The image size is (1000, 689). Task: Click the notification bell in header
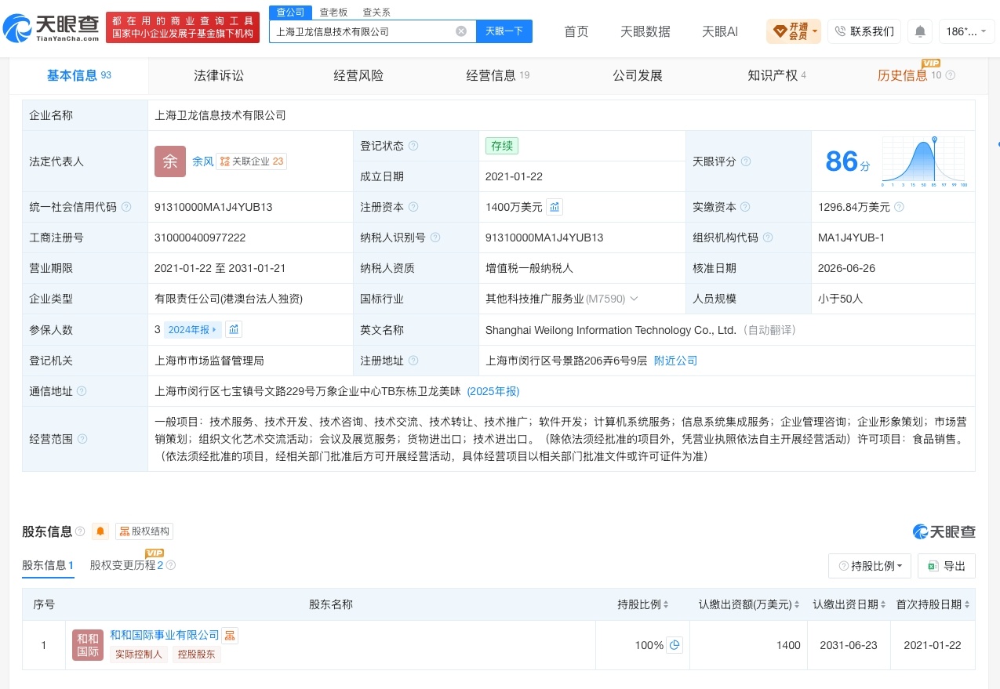pyautogui.click(x=920, y=31)
